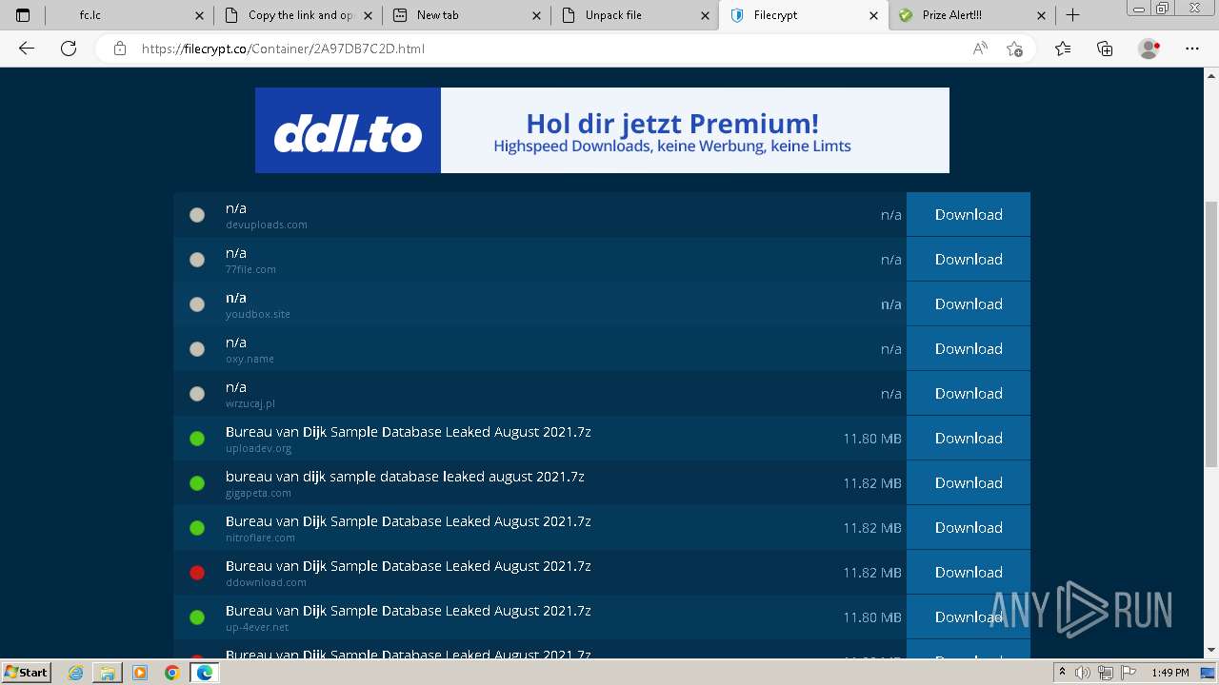
Task: Download the youdbox.site file
Action: (969, 303)
